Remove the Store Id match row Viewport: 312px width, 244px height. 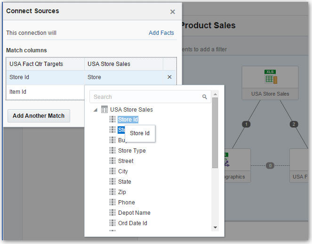(169, 77)
